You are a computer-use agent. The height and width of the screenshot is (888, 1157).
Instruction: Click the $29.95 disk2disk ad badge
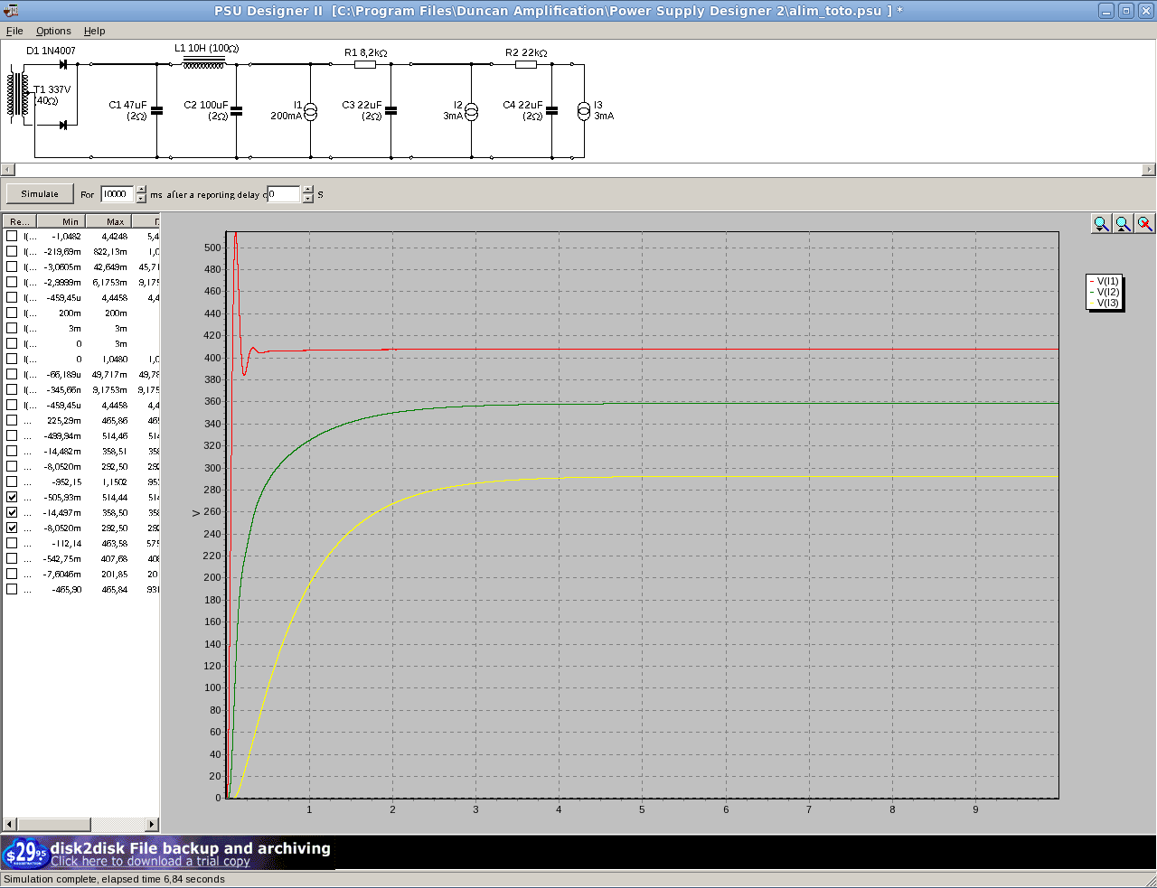(x=24, y=853)
